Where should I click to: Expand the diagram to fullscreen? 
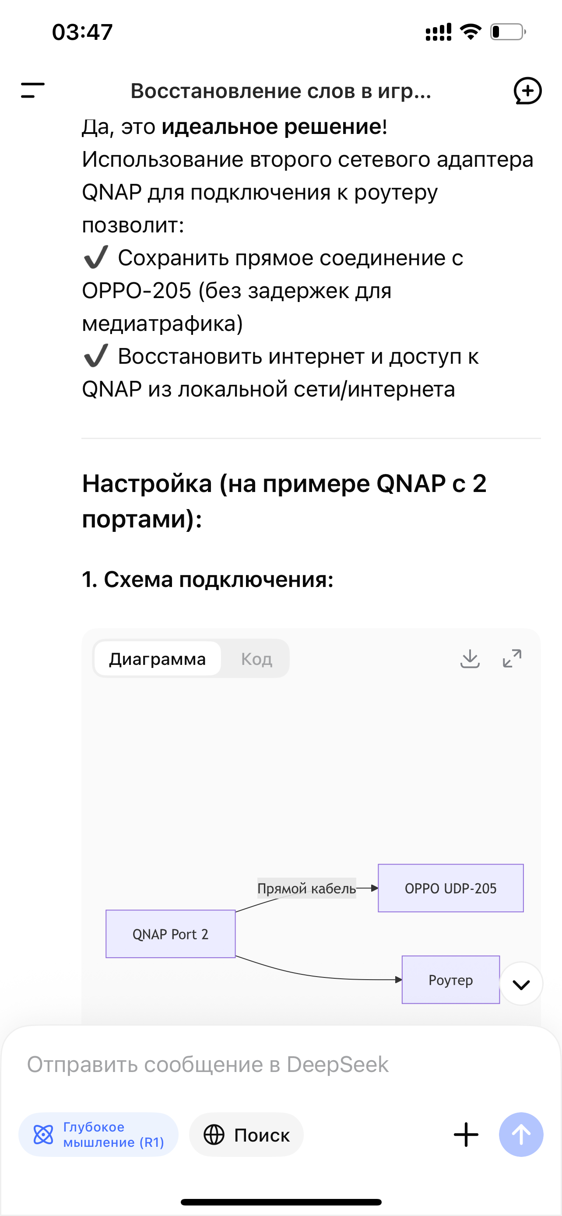click(512, 658)
